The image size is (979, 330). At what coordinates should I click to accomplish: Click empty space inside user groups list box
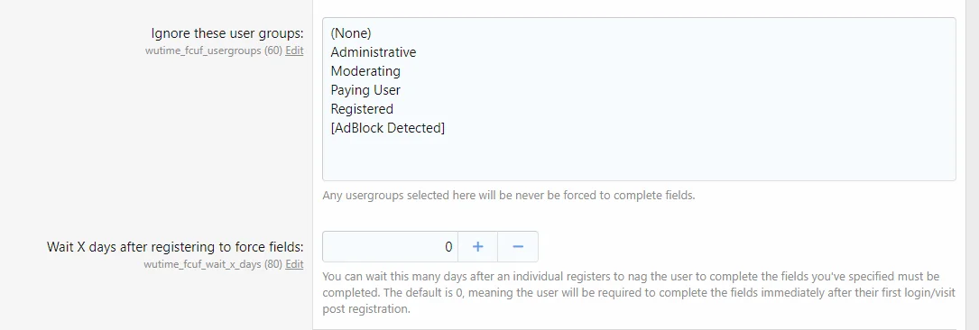639,159
